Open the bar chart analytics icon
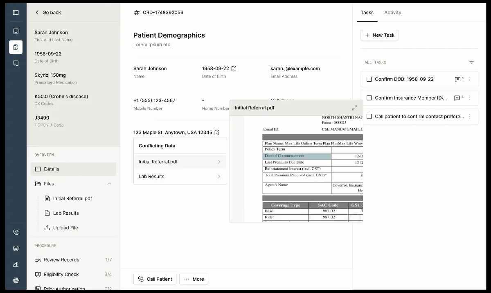491x293 pixels. click(x=16, y=264)
